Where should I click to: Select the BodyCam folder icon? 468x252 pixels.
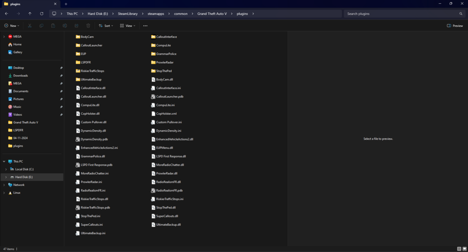point(78,37)
